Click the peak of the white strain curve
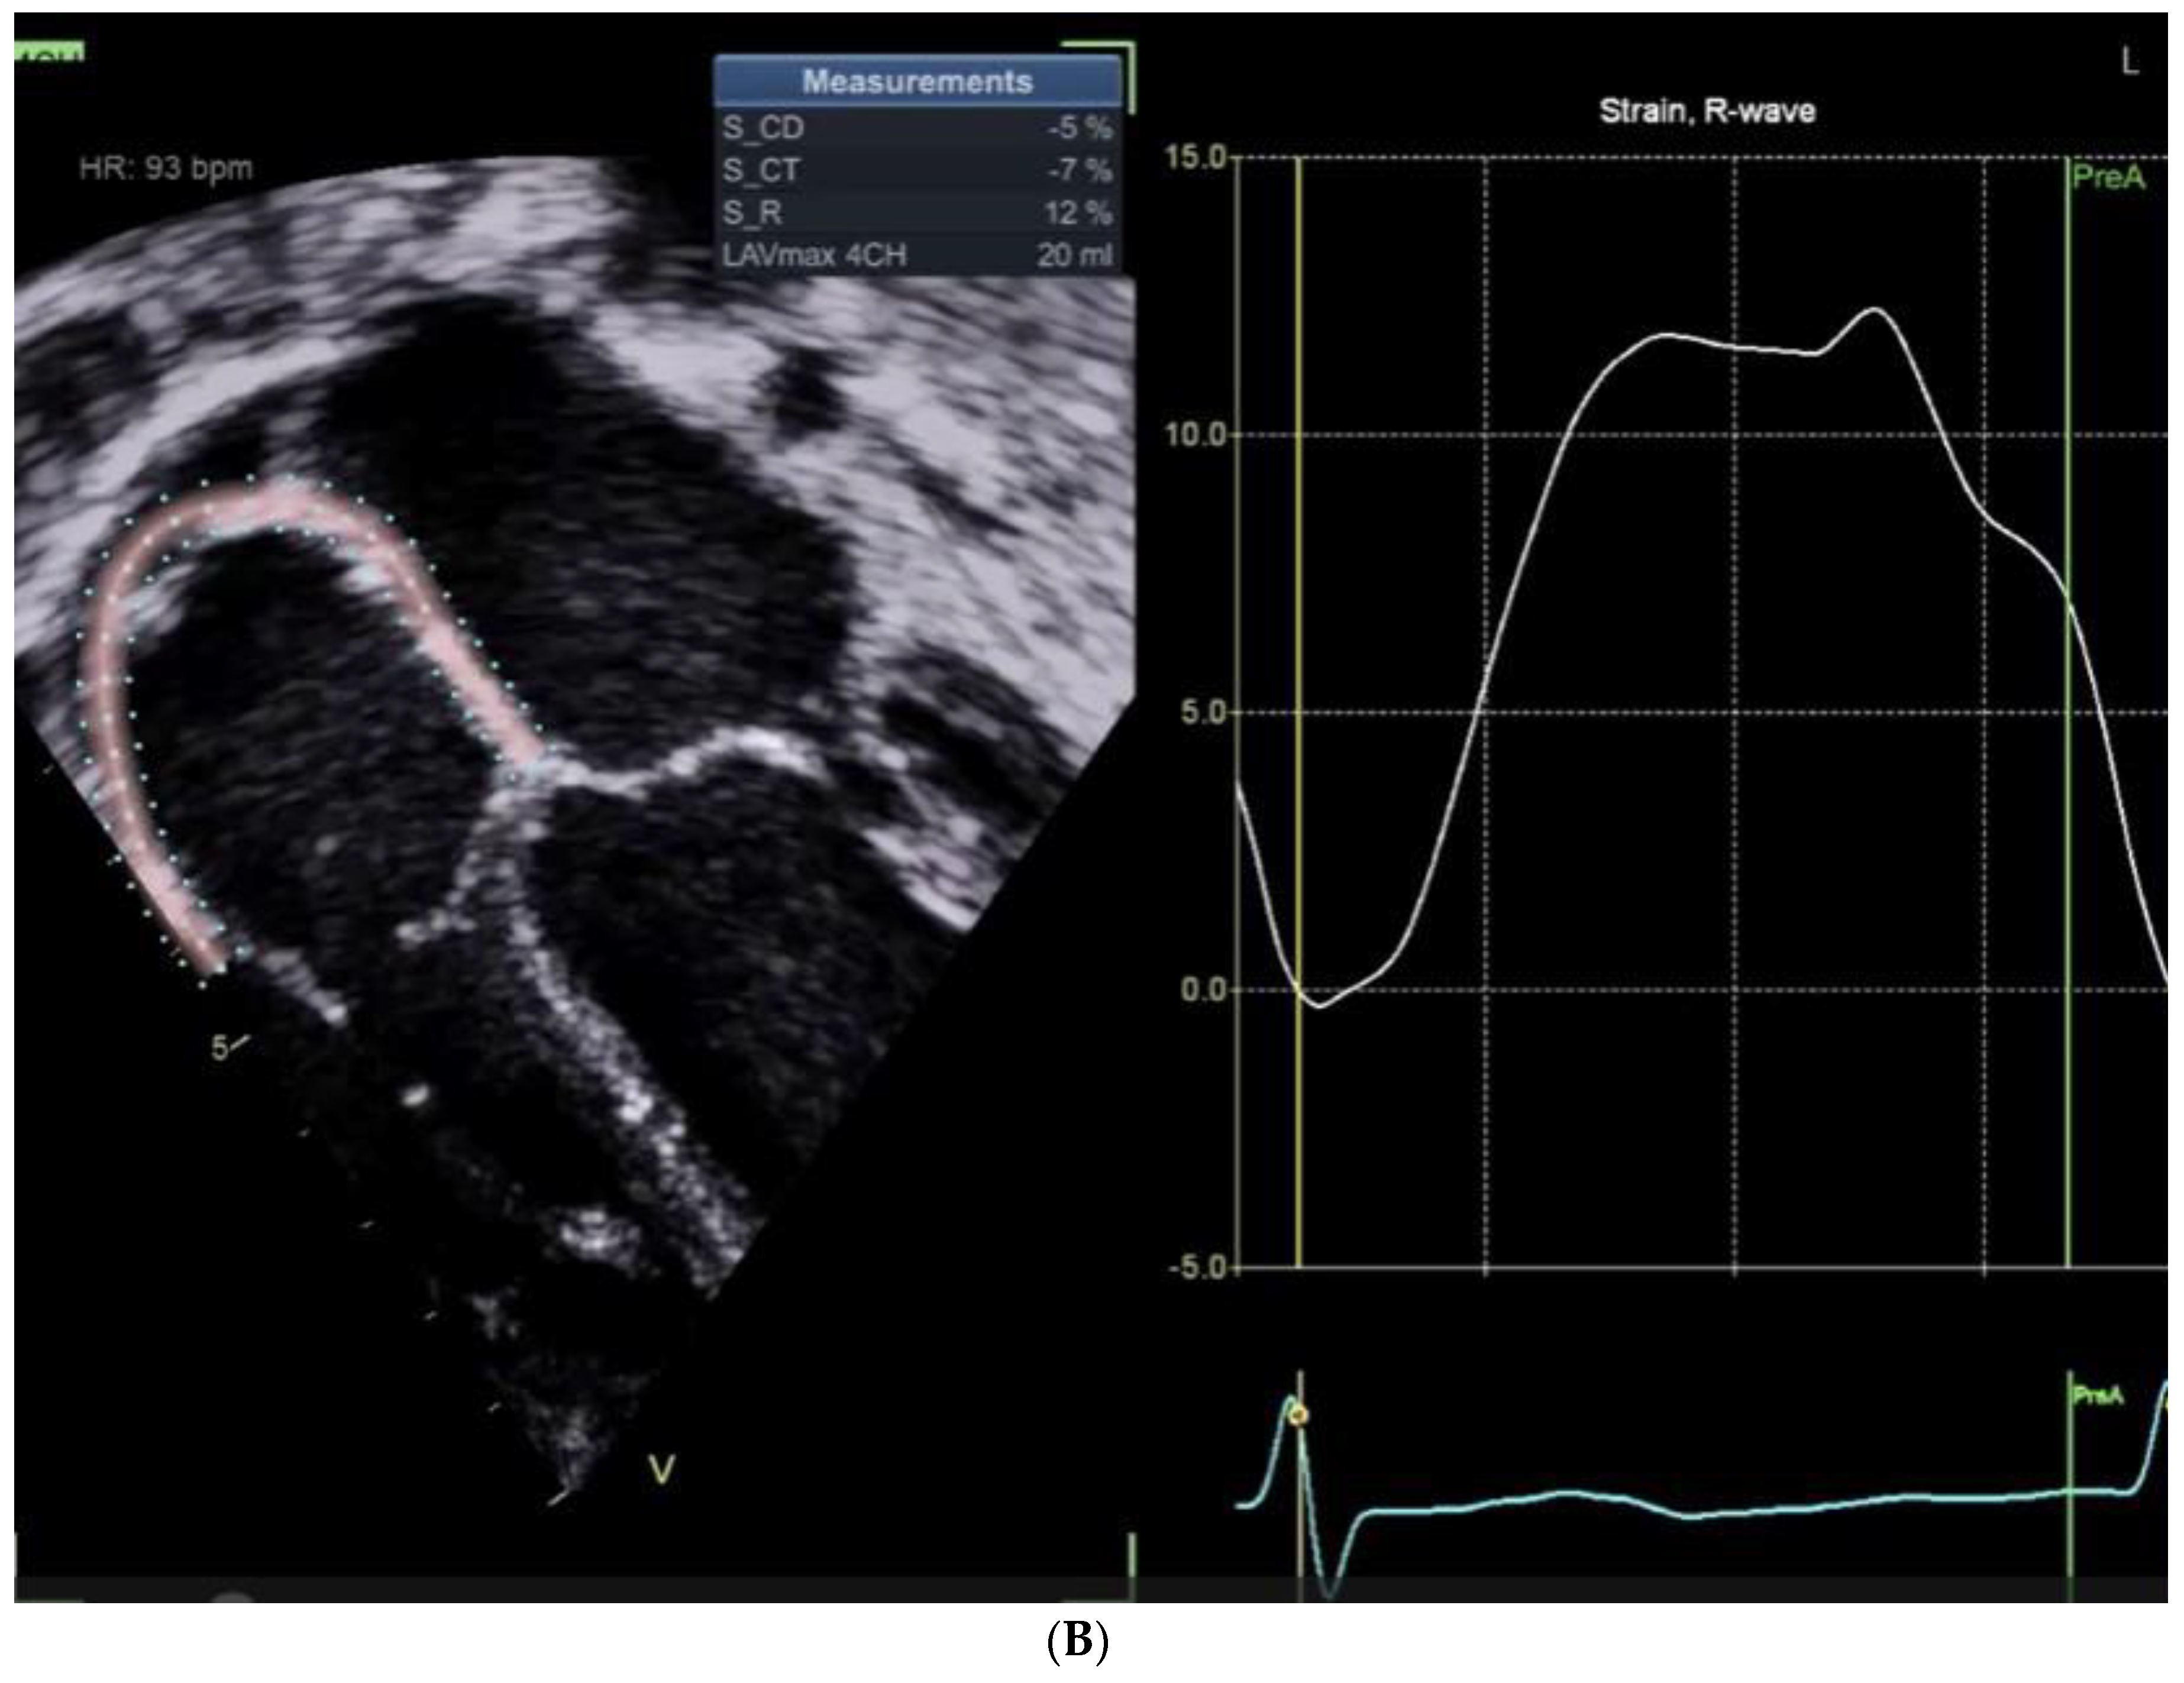The width and height of the screenshot is (2184, 1683). 1874,310
